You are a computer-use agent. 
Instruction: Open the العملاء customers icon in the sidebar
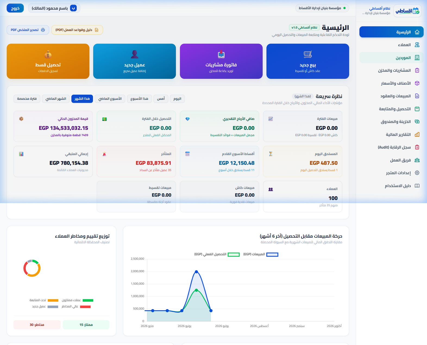417,45
